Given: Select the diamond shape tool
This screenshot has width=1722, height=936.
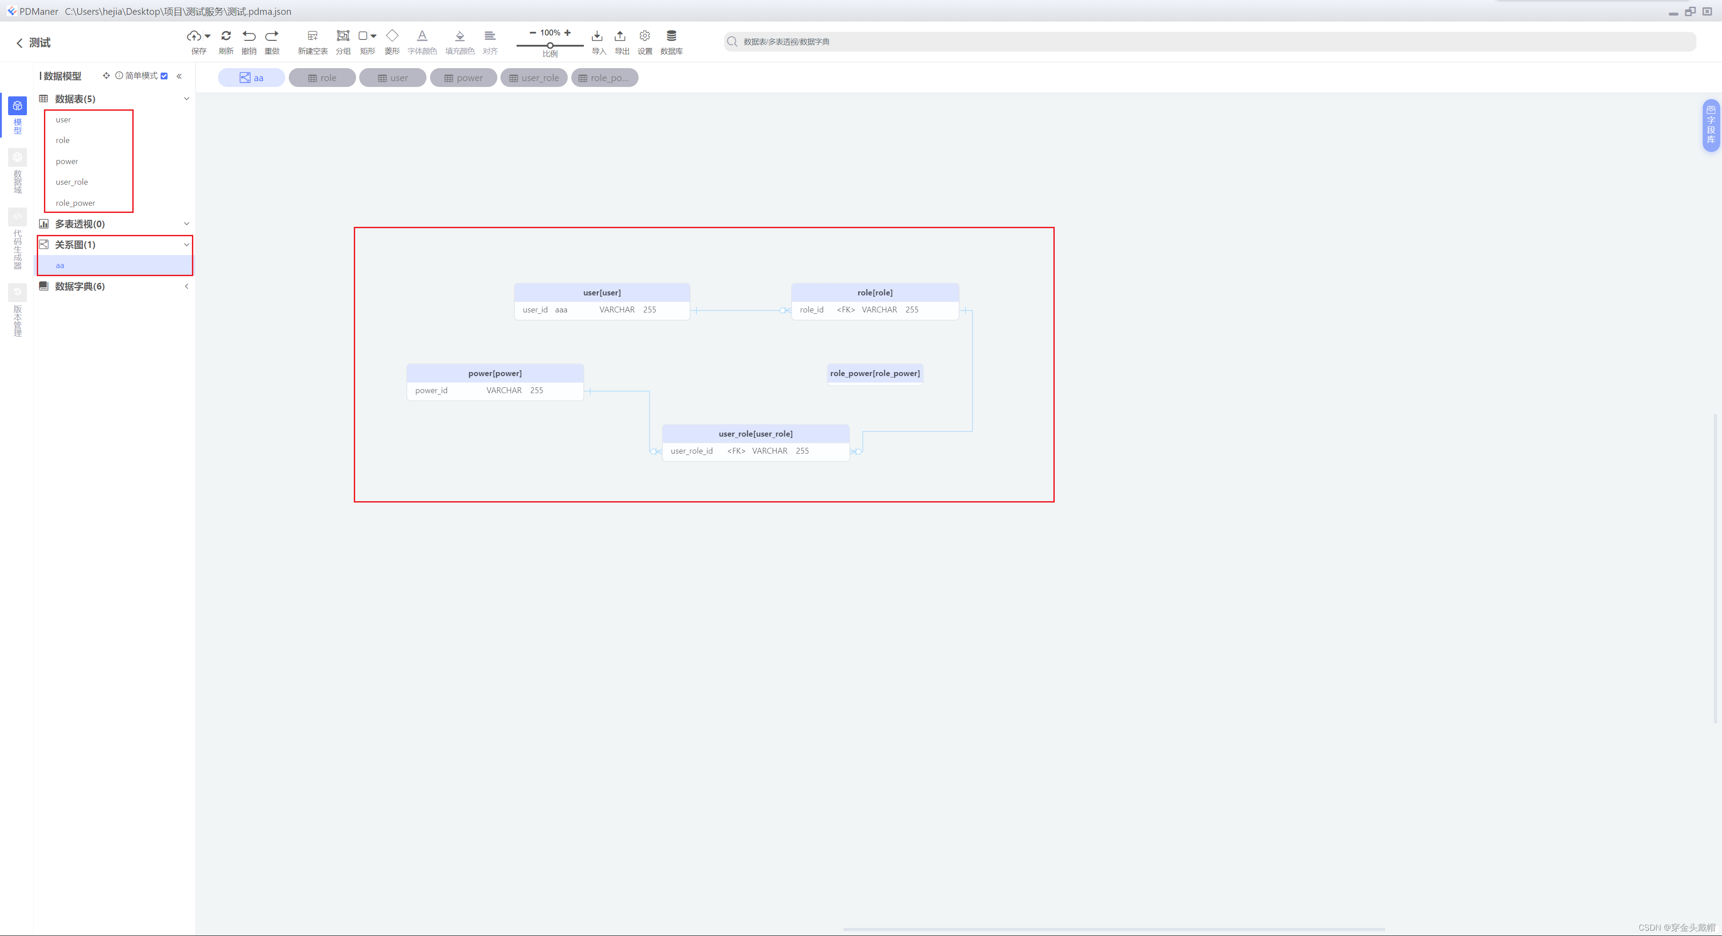Looking at the screenshot, I should point(392,36).
